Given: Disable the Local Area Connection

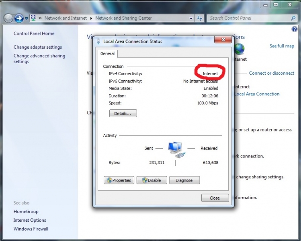Looking at the screenshot, I should [x=152, y=180].
